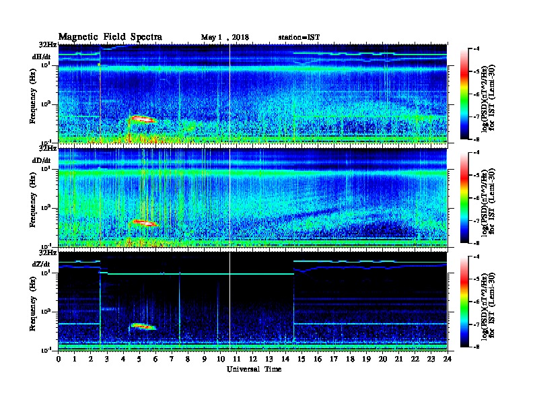Click the -4 tick on the dH/dt colorbar
This screenshot has width=533, height=412.
coord(477,49)
